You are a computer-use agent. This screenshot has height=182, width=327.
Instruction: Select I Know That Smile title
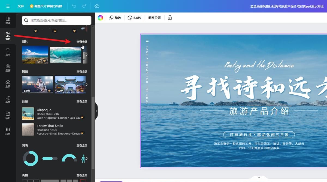(x=50, y=126)
